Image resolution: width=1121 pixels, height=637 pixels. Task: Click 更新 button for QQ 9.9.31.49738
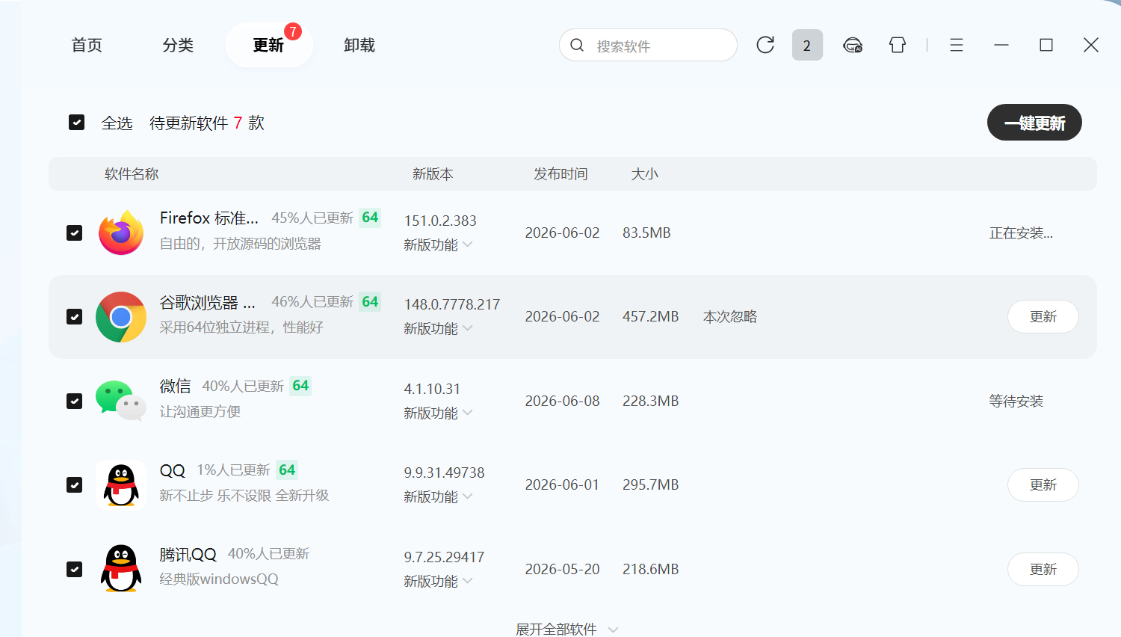pyautogui.click(x=1043, y=485)
